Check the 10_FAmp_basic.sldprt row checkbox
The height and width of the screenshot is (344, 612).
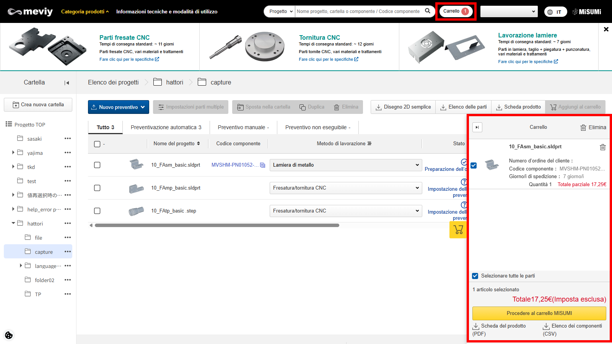[x=97, y=188]
